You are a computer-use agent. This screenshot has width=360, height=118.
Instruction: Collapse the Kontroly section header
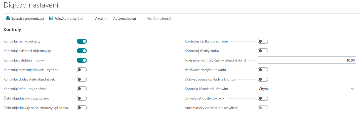(12, 29)
